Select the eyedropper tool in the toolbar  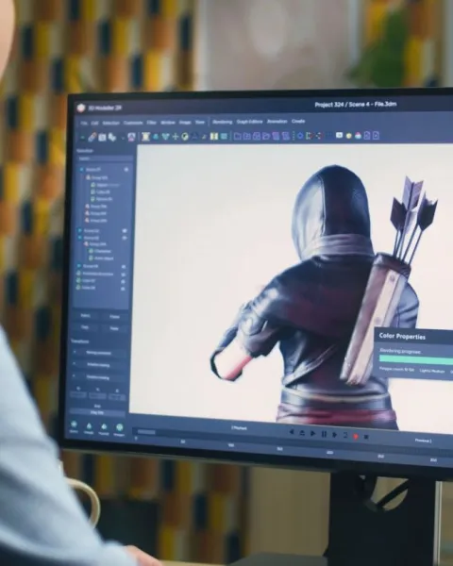[92, 137]
